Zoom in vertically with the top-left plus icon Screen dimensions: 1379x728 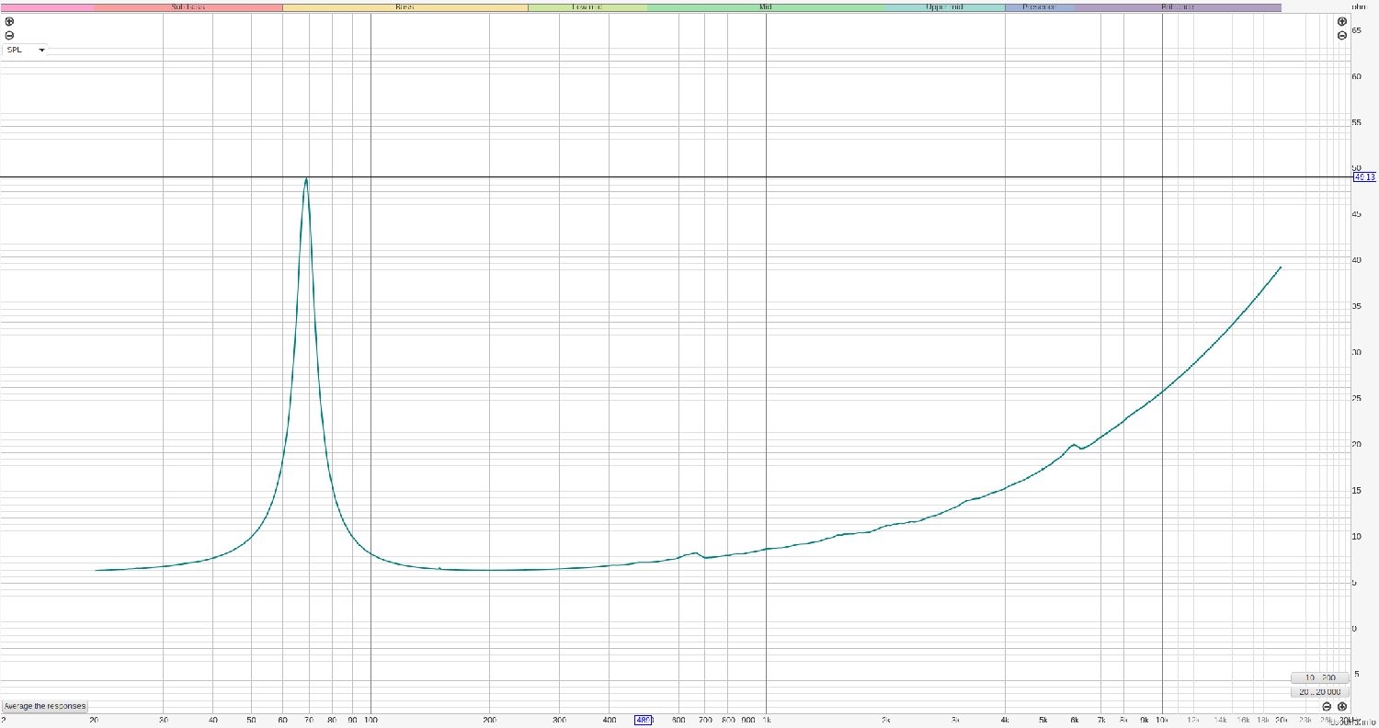(9, 21)
